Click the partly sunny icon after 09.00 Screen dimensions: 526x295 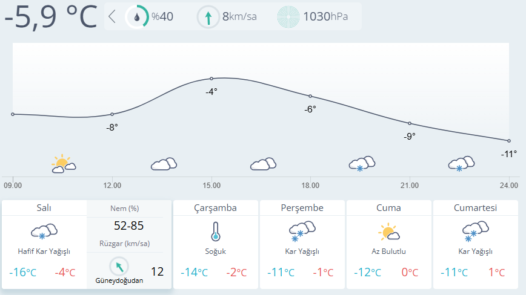64,164
